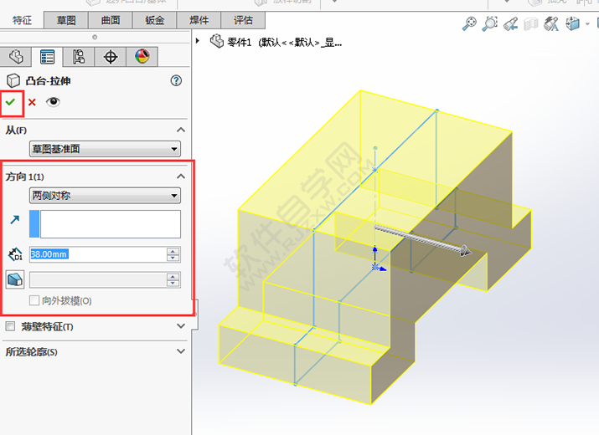Viewport: 599px width, 435px height.
Task: Enable 薄壁特征(T) checkbox
Action: click(10, 326)
